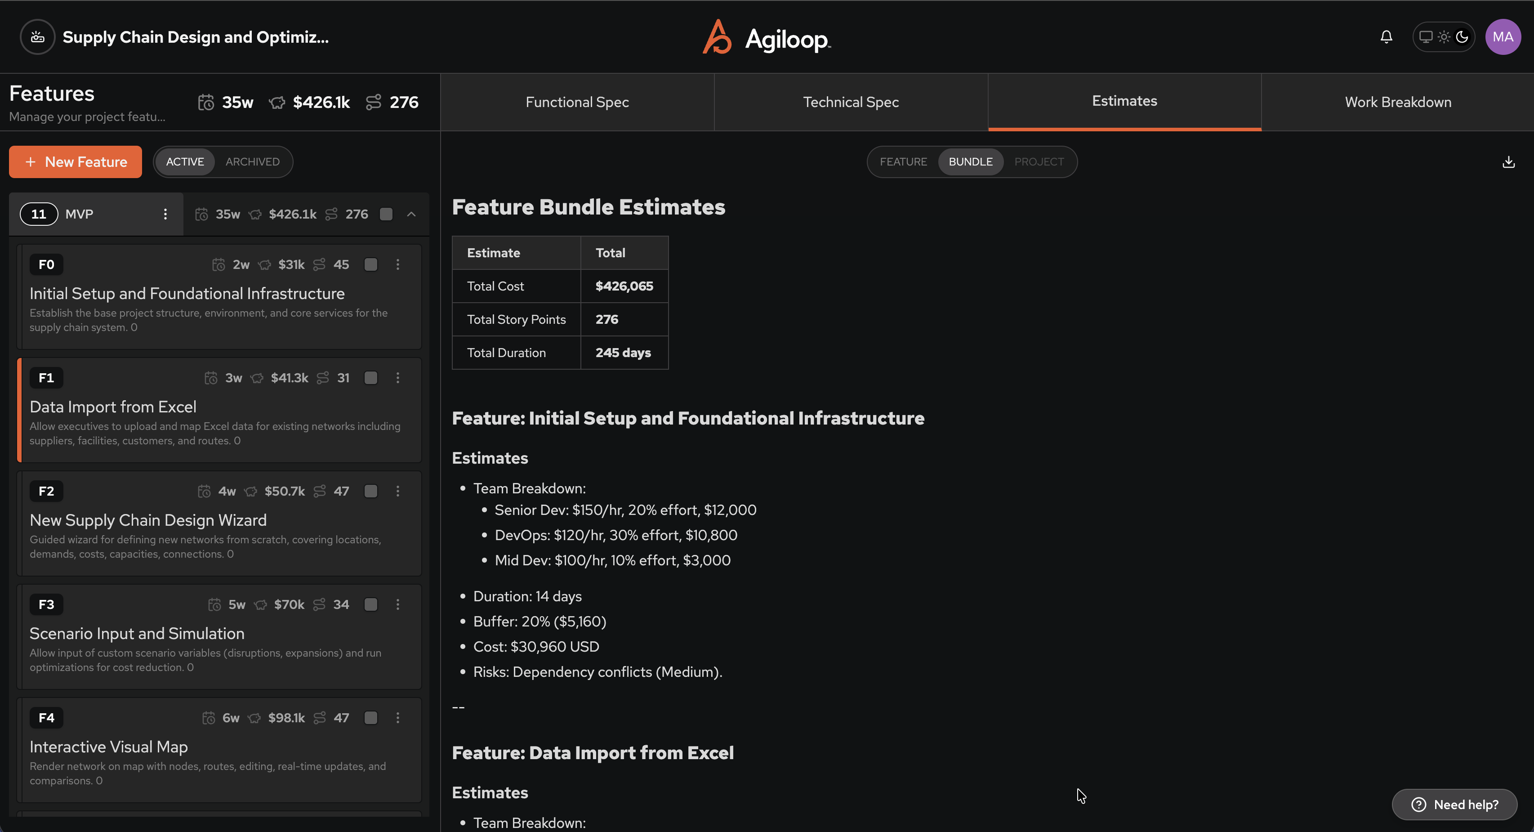Click the download estimates icon
Image resolution: width=1534 pixels, height=832 pixels.
point(1508,162)
